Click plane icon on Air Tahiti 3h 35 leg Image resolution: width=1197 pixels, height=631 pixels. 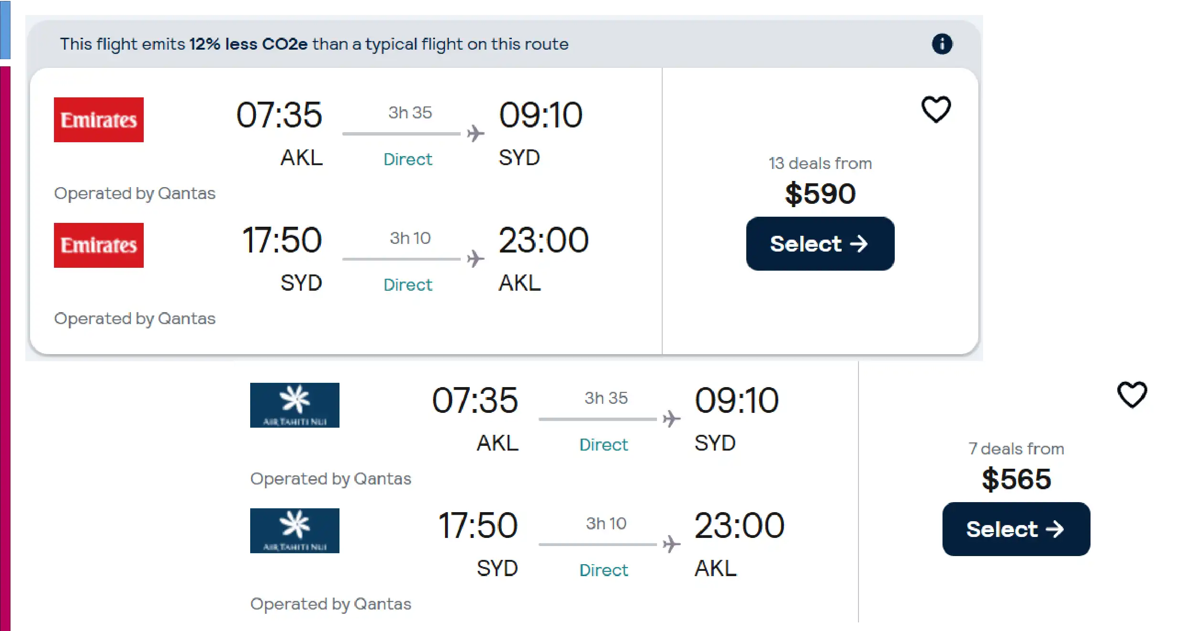click(x=671, y=419)
